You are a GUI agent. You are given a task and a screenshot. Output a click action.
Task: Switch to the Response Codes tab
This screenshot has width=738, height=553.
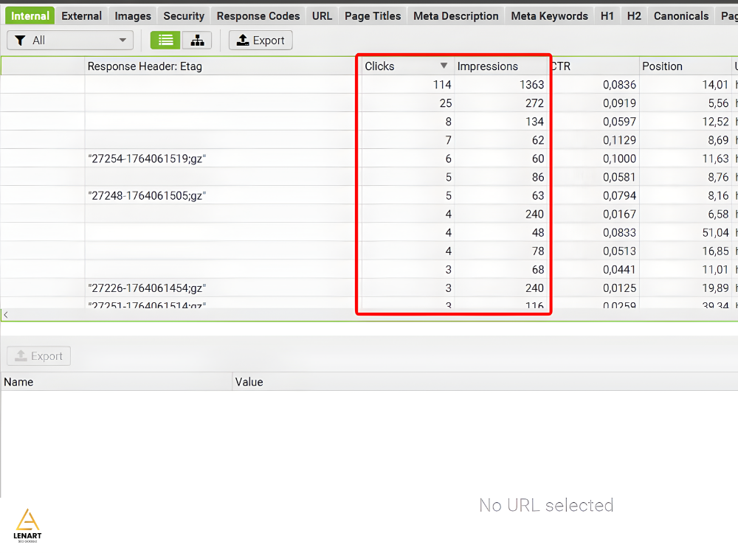tap(258, 15)
